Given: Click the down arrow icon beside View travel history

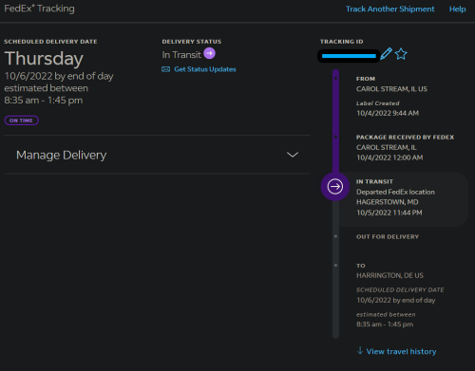Looking at the screenshot, I should pos(360,350).
